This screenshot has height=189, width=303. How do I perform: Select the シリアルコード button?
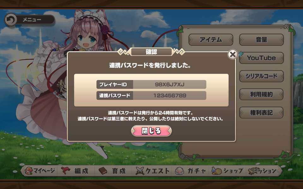pos(261,76)
